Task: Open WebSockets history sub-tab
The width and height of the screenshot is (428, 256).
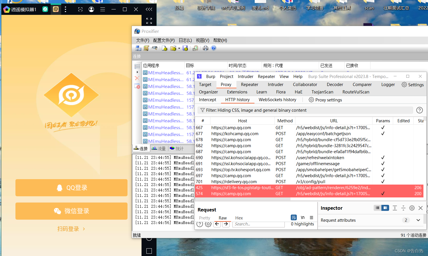Action: [x=277, y=100]
